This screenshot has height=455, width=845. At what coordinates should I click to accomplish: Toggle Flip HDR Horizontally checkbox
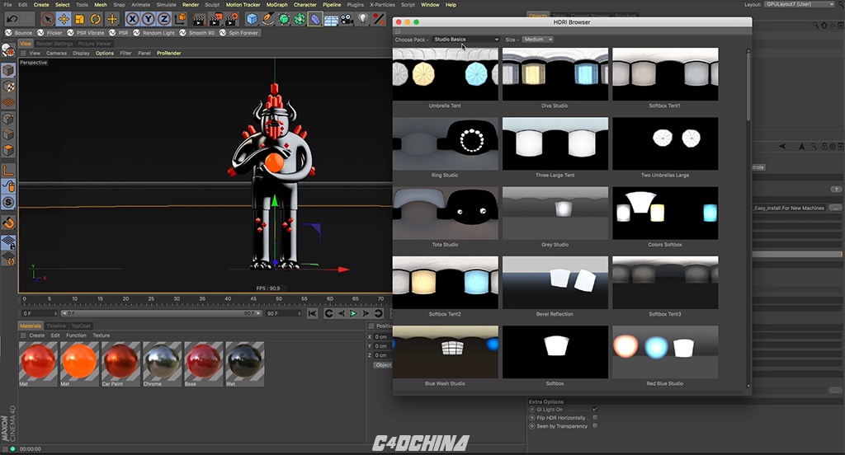595,417
